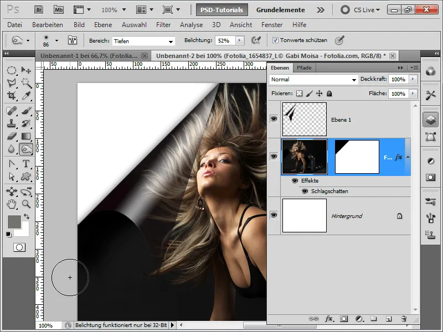Swap foreground and background colors
Image resolution: width=443 pixels, height=332 pixels.
coord(27,216)
